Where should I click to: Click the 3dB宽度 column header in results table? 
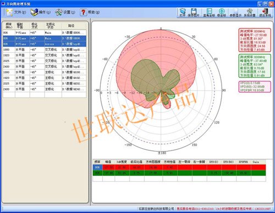coord(122,162)
